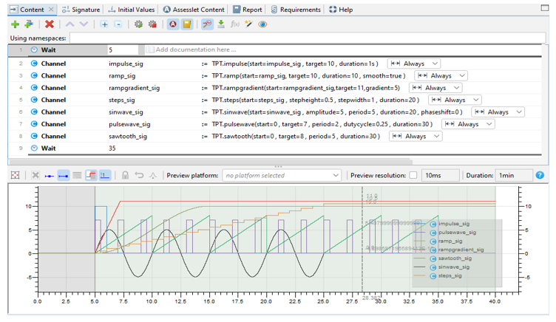Toggle the yellow notebook documentation icon
Screen dimensions: 556x322
point(187,24)
